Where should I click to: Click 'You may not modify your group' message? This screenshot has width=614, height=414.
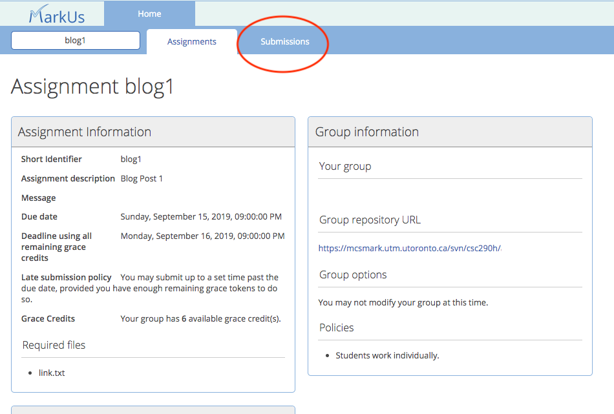coord(403,302)
